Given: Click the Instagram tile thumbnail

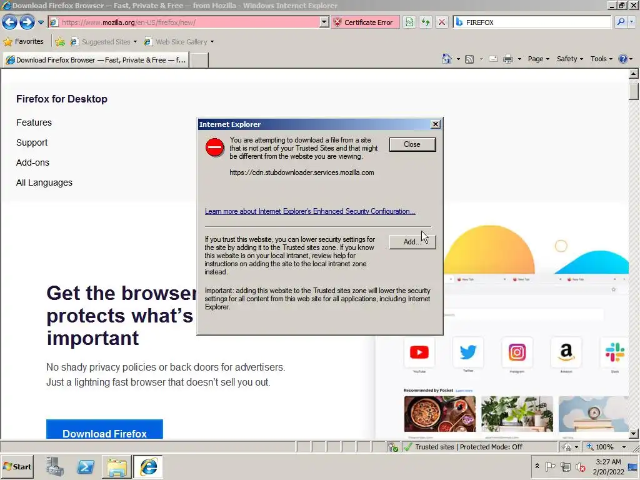Looking at the screenshot, I should (x=517, y=352).
